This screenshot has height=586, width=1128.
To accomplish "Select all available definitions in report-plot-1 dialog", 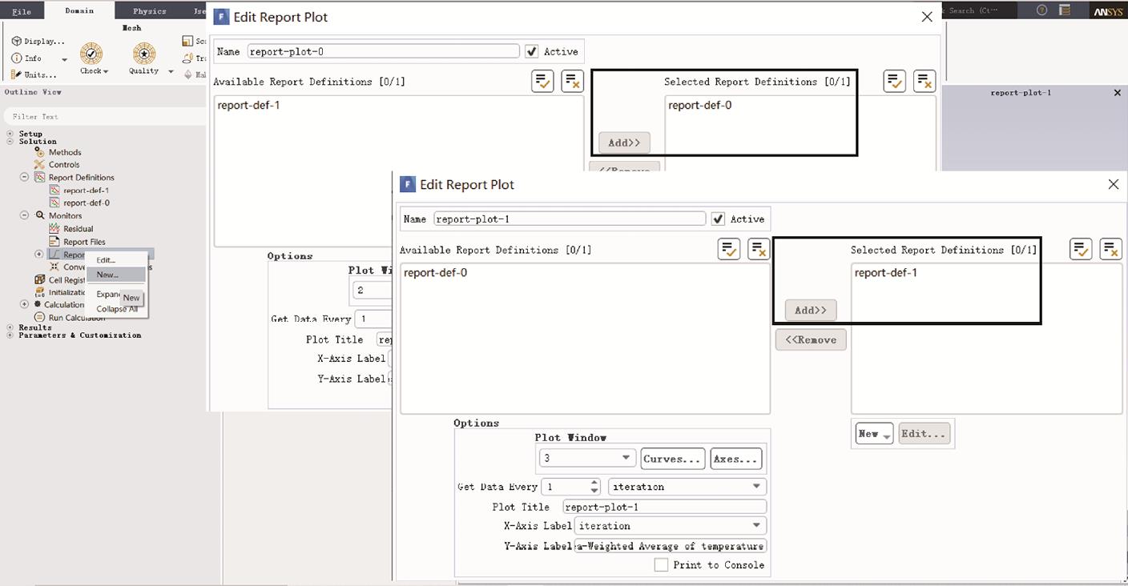I will click(729, 249).
